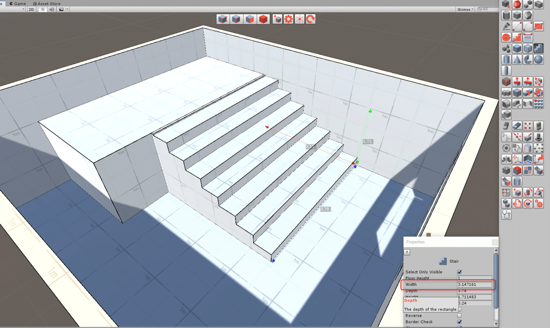Select the Sphere primitive tool
The image size is (550, 328).
click(x=539, y=59)
